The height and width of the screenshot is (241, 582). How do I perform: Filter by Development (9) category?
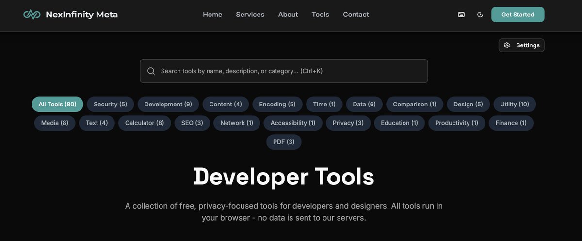(168, 105)
